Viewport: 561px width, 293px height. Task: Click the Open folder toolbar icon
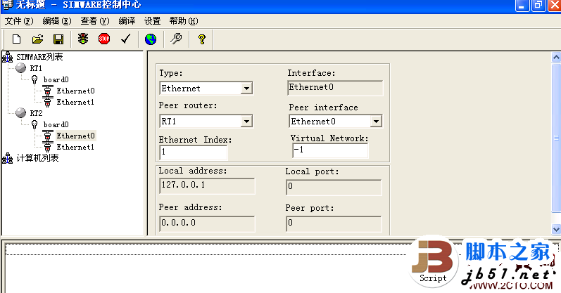(x=37, y=39)
